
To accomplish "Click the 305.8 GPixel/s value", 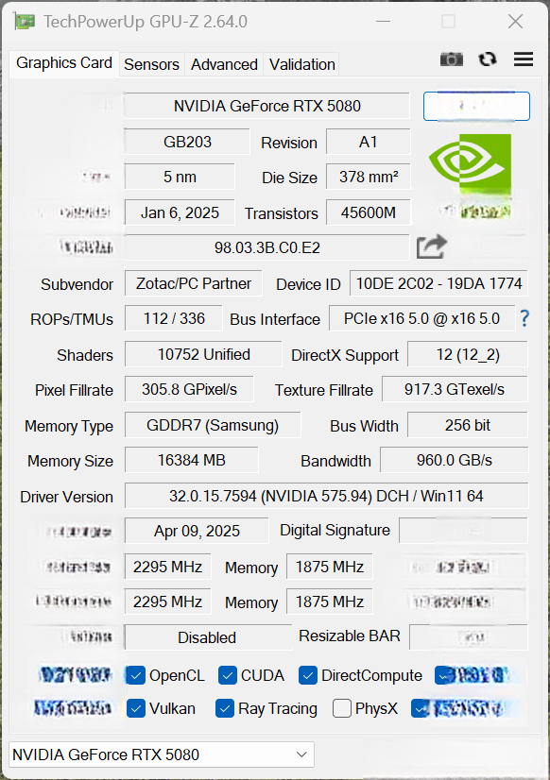I will point(189,389).
